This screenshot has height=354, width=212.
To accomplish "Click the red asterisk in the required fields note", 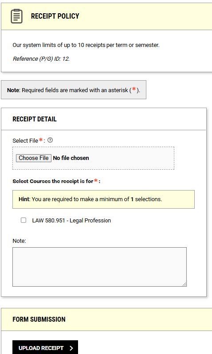I will click(134, 89).
